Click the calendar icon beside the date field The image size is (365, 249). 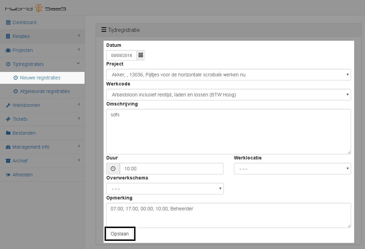click(x=141, y=55)
